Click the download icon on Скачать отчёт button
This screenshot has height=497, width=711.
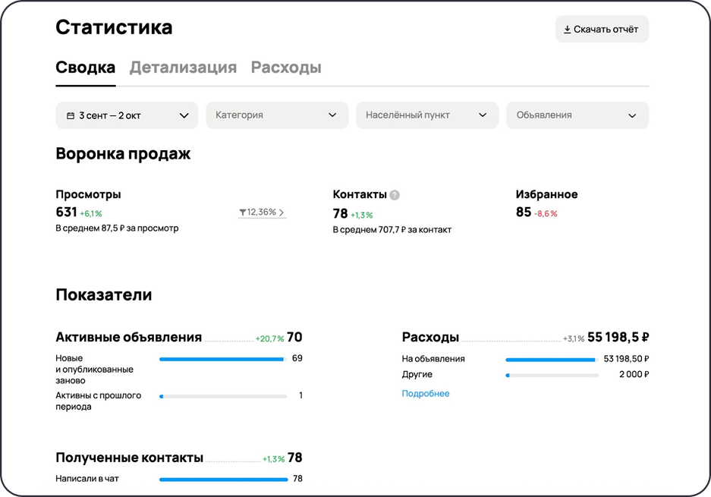pyautogui.click(x=567, y=28)
